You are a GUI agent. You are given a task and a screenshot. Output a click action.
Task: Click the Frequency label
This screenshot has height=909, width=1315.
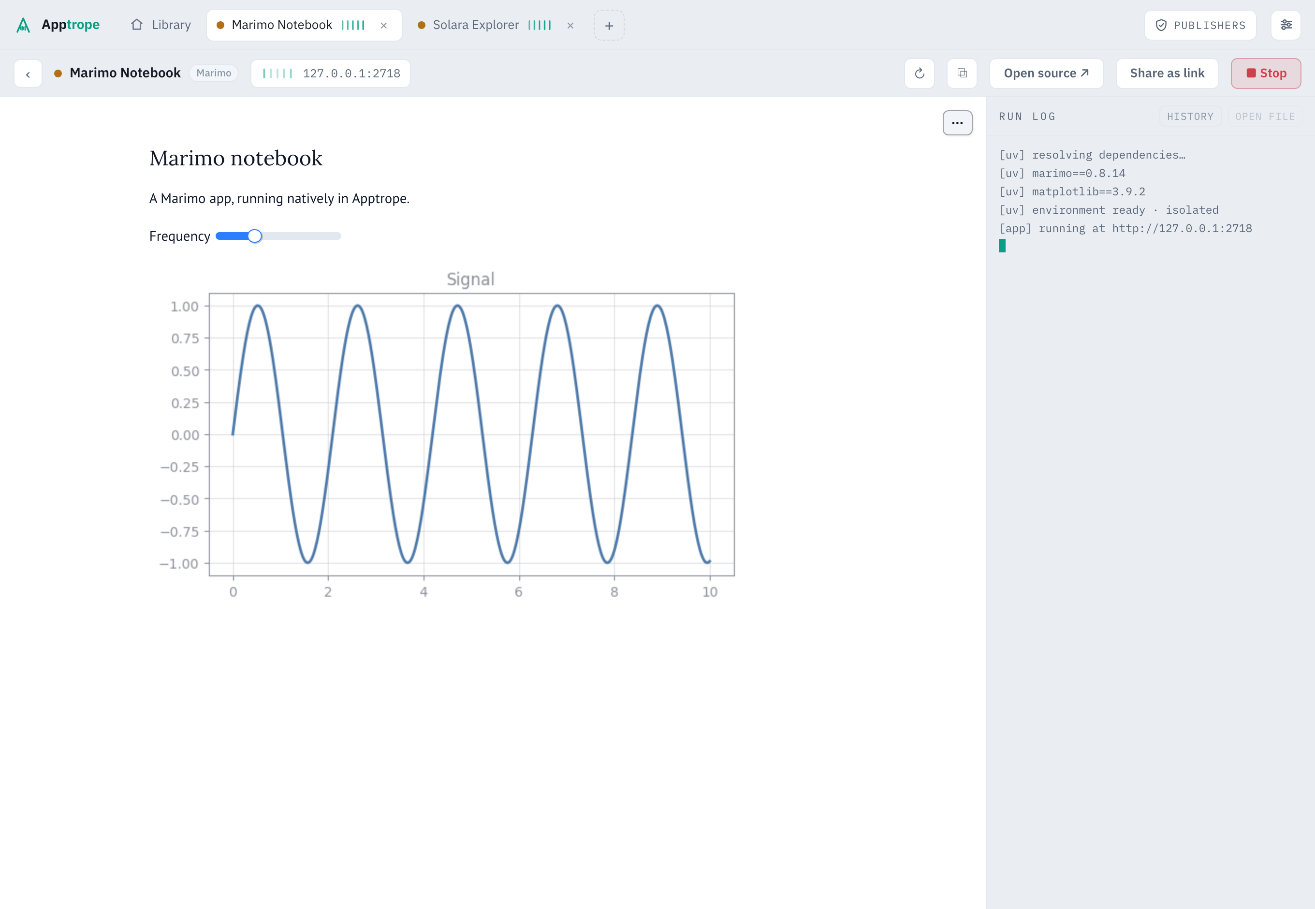point(179,236)
